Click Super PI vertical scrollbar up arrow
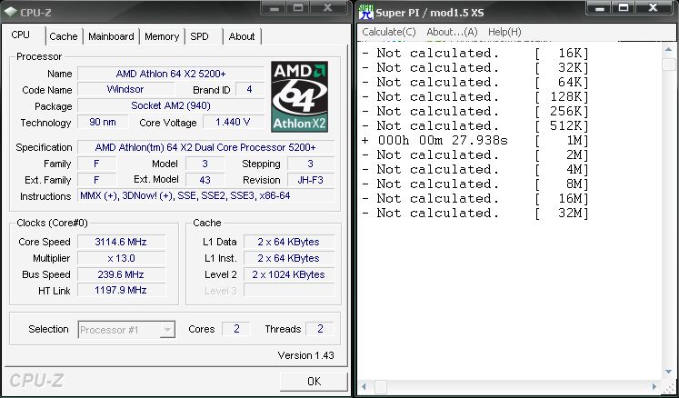Viewport: 679px width, 398px height. [668, 51]
